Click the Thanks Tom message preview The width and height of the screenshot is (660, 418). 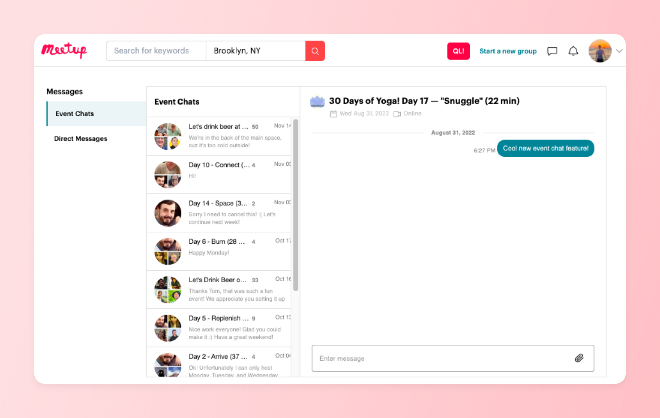point(237,295)
